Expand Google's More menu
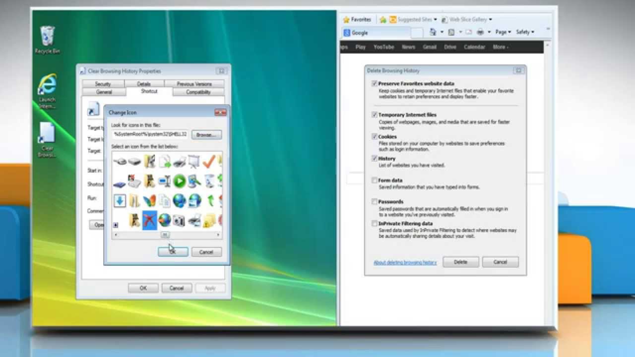 tap(500, 47)
